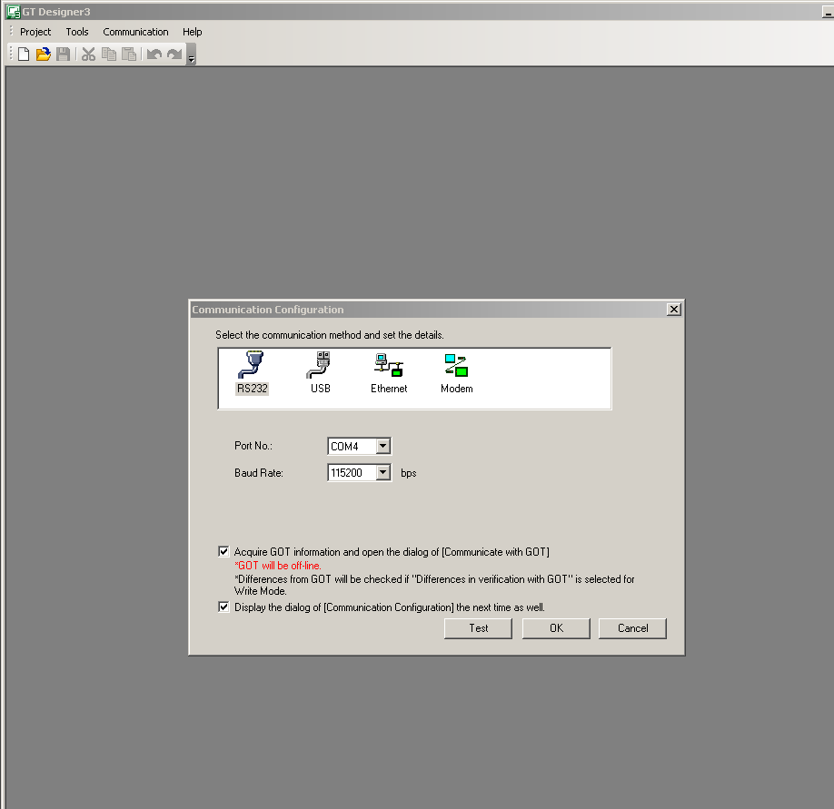Image resolution: width=834 pixels, height=809 pixels.
Task: Open the Project menu
Action: click(35, 31)
